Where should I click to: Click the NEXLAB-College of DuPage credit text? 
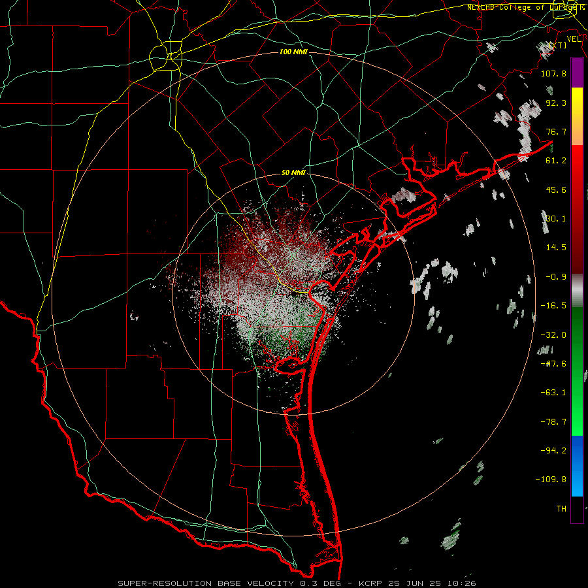(526, 7)
